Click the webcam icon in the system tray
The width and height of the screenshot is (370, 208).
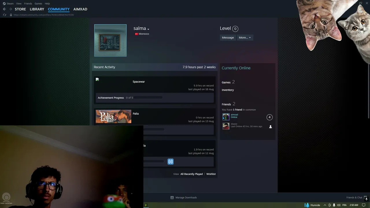tap(330, 205)
